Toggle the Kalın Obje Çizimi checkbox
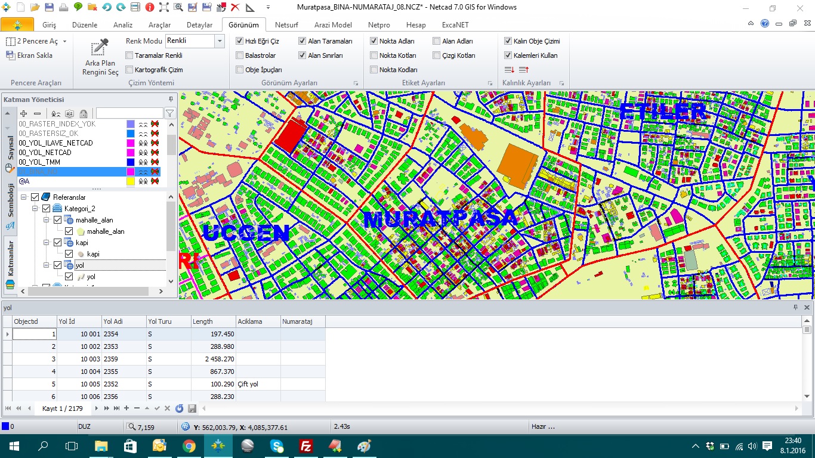815x458 pixels. point(508,41)
